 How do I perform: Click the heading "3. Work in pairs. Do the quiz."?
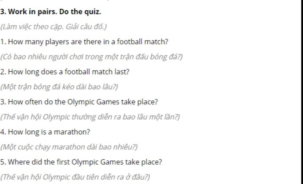coord(50,12)
